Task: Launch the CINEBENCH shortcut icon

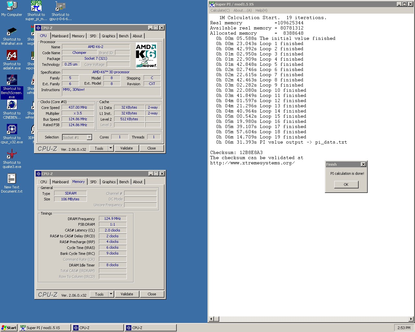Action: (12, 105)
